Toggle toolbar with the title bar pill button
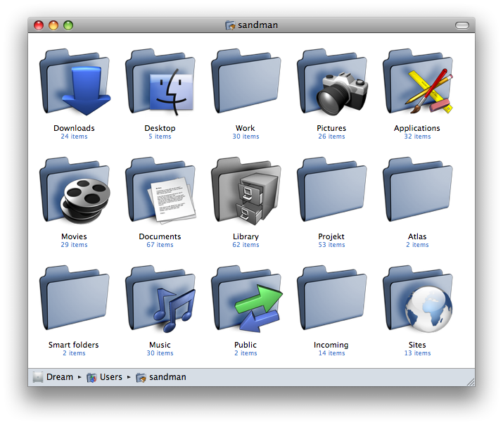This screenshot has height=425, width=503. [461, 25]
